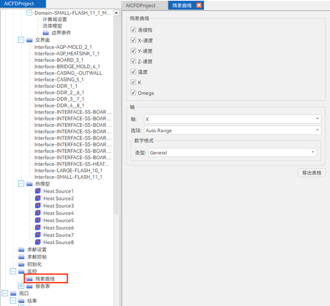The image size is (330, 306).
Task: Click the Heat Source3 icon
Action: pos(38,206)
